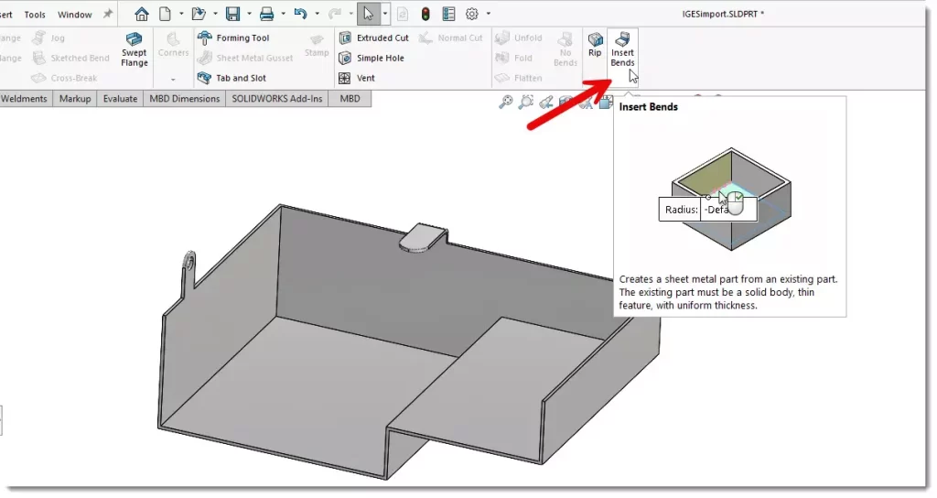Switch to the Evaluate tab
937x498 pixels.
coord(120,99)
